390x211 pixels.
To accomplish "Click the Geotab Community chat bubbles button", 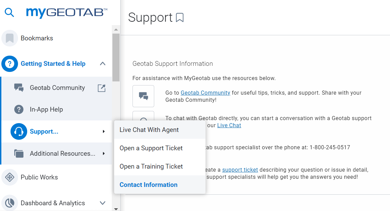I will click(x=143, y=96).
